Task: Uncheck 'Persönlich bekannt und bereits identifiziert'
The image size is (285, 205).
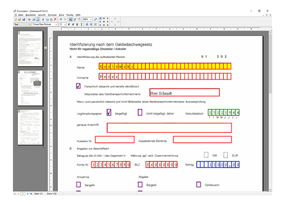Action: pyautogui.click(x=78, y=86)
